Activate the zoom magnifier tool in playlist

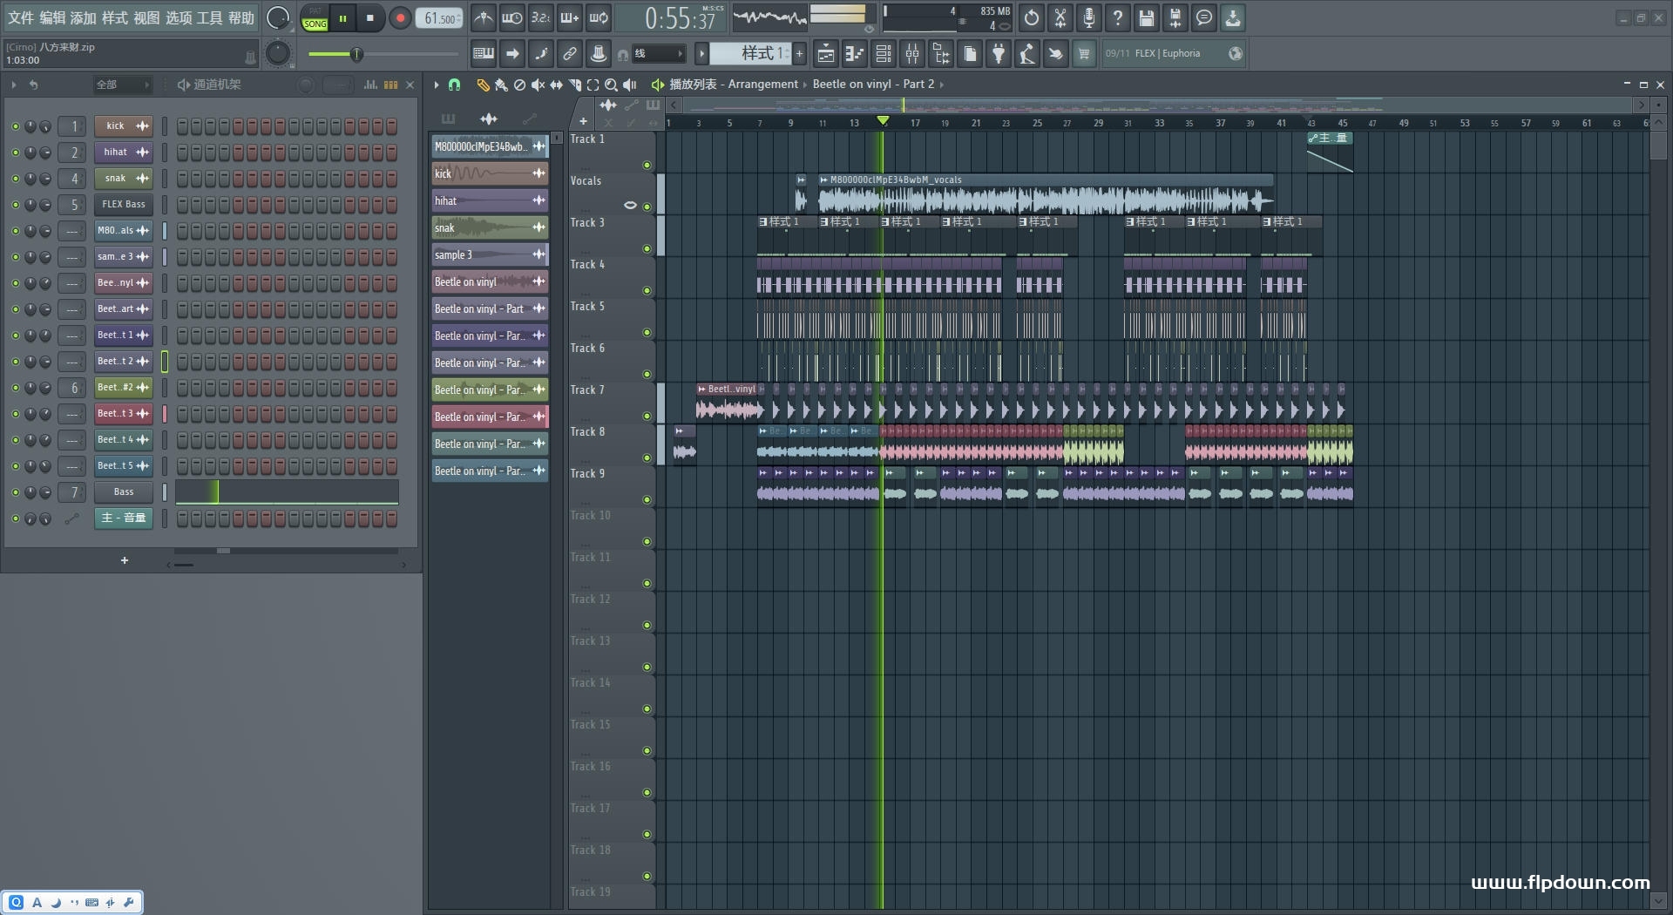click(x=612, y=85)
